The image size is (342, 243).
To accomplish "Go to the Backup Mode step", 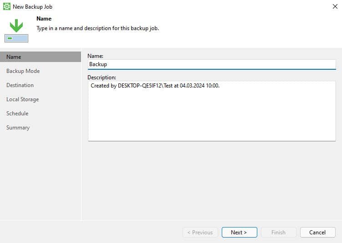I will (x=23, y=71).
